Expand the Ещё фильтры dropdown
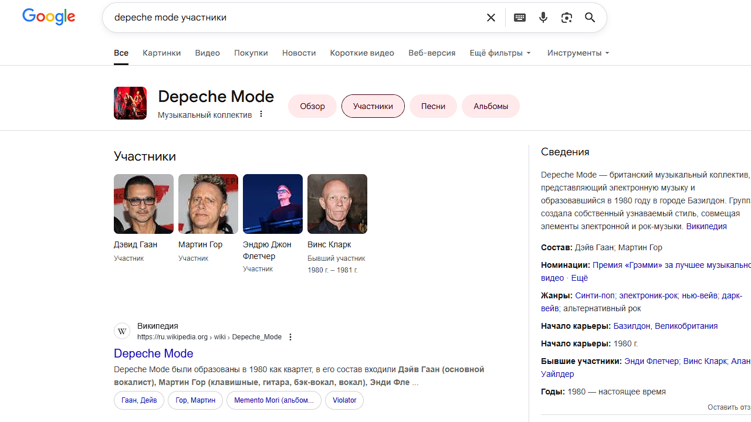 tap(500, 53)
